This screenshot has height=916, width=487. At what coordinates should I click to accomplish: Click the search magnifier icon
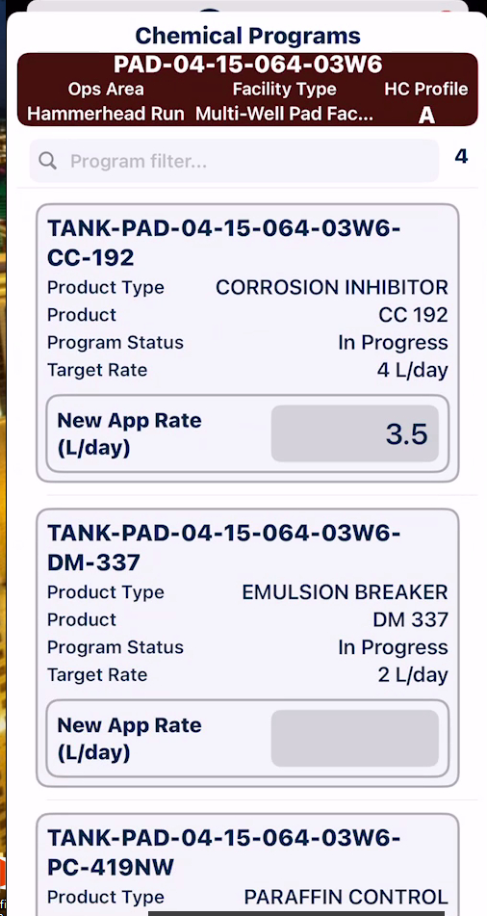pyautogui.click(x=47, y=161)
